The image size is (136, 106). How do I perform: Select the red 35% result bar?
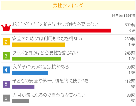[x=62, y=31]
